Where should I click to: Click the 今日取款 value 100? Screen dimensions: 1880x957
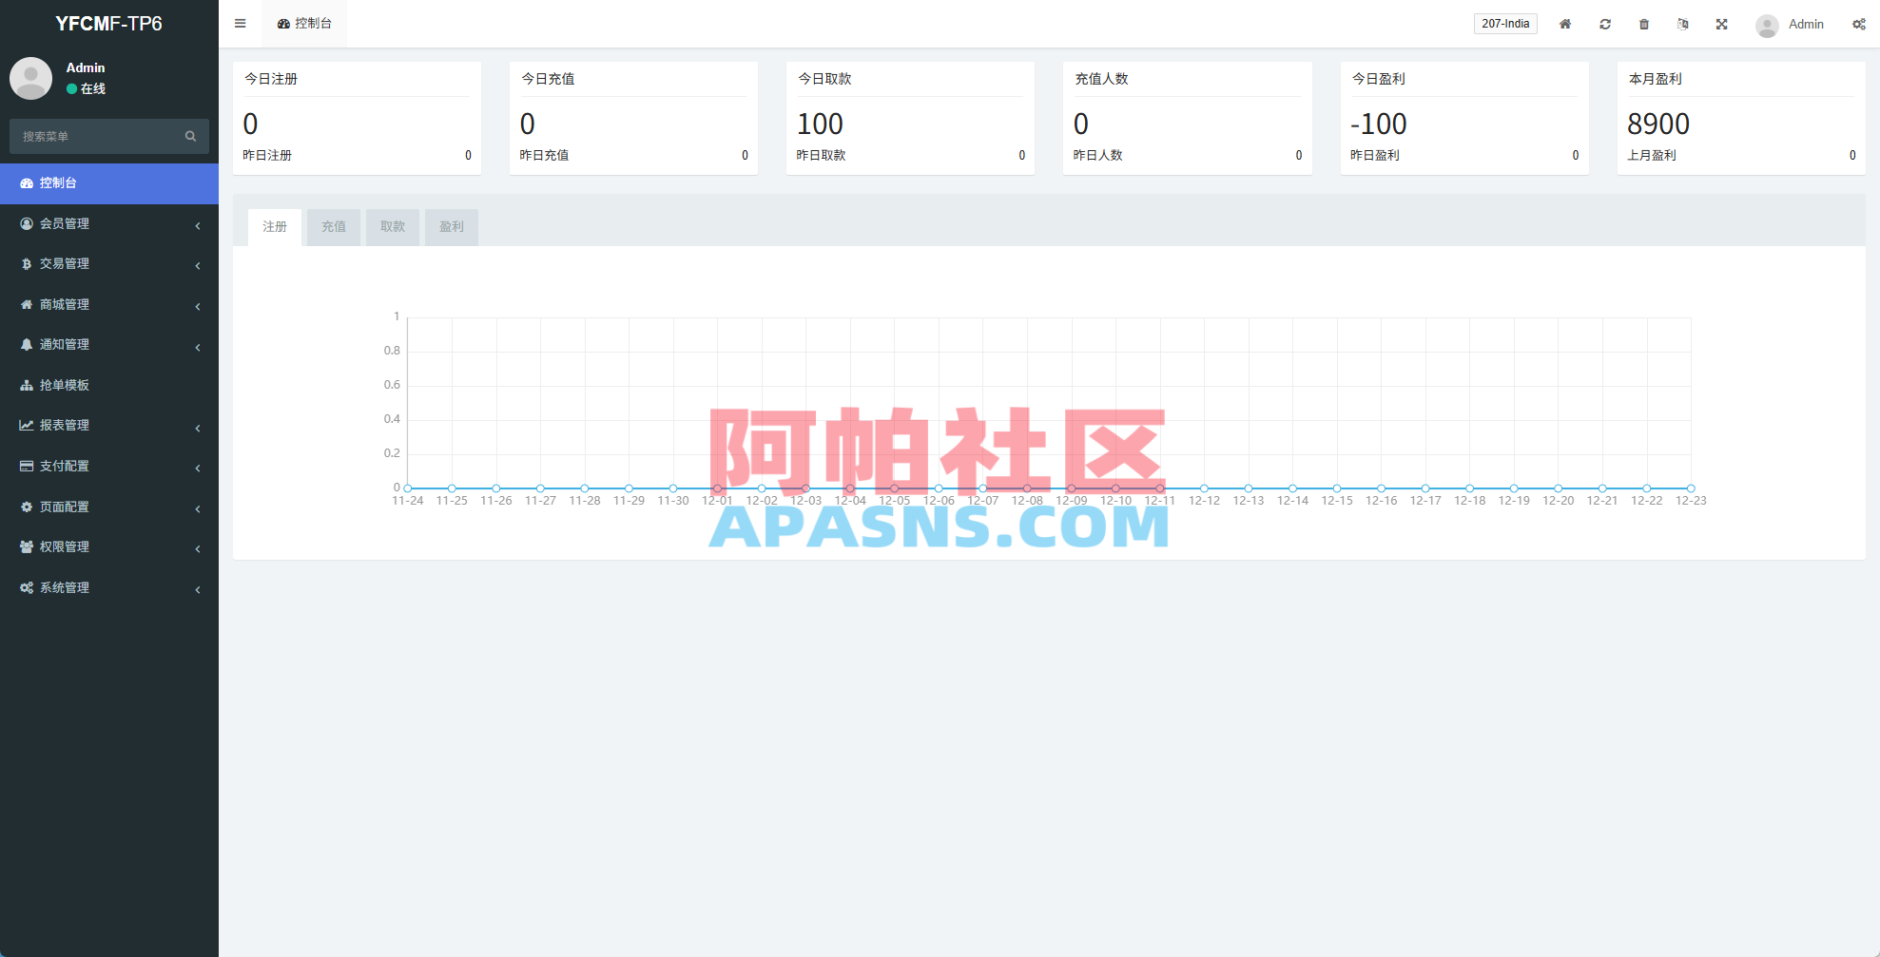tap(820, 124)
